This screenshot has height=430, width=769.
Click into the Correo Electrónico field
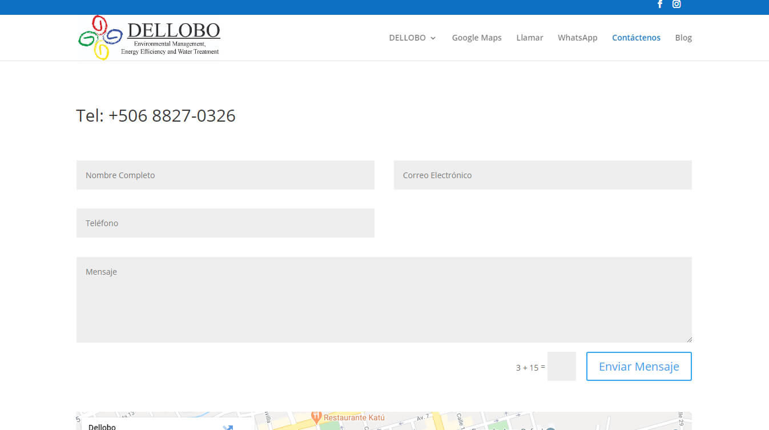click(x=542, y=175)
